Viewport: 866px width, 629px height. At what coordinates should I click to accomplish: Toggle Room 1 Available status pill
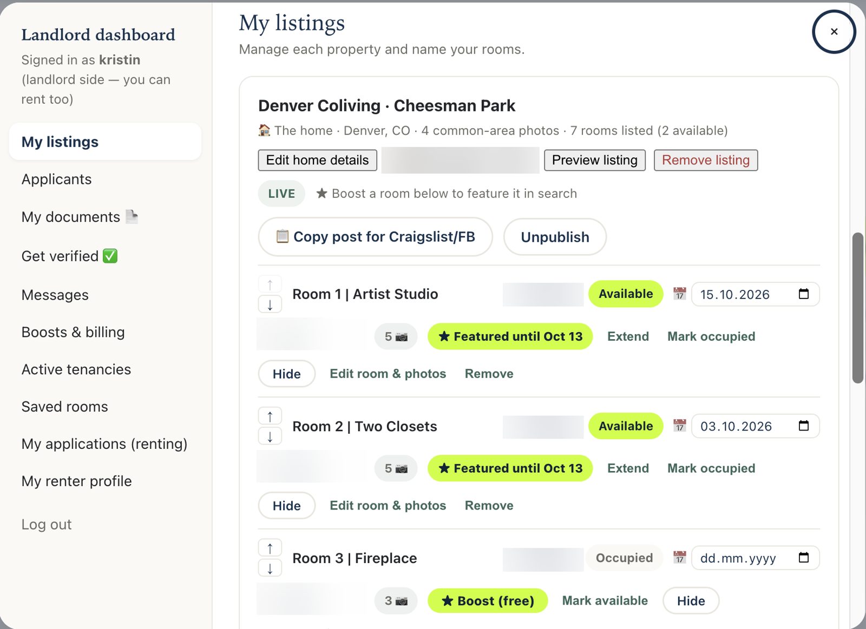626,294
